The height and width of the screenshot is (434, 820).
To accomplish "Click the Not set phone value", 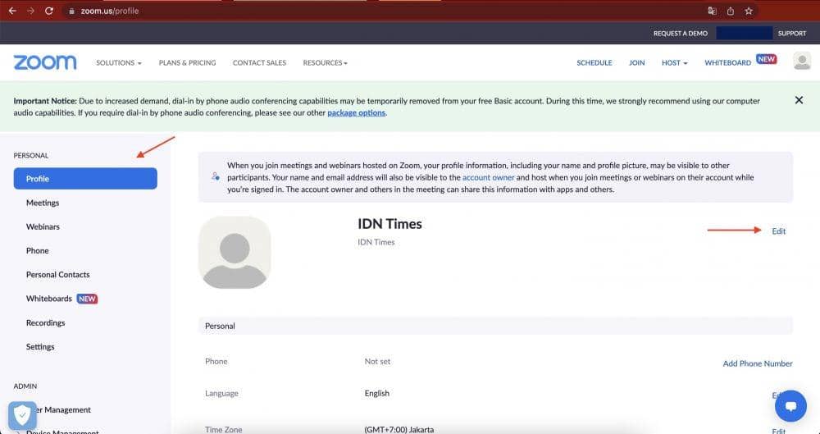I will pyautogui.click(x=377, y=361).
